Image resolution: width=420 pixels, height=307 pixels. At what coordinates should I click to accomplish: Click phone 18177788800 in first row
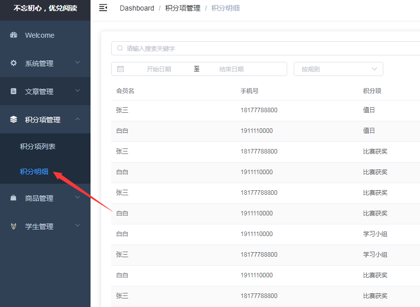point(259,110)
